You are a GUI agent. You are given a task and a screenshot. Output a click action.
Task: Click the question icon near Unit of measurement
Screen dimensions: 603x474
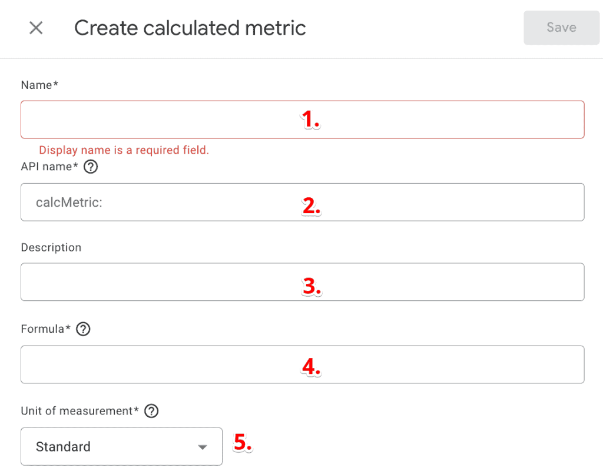tap(151, 411)
